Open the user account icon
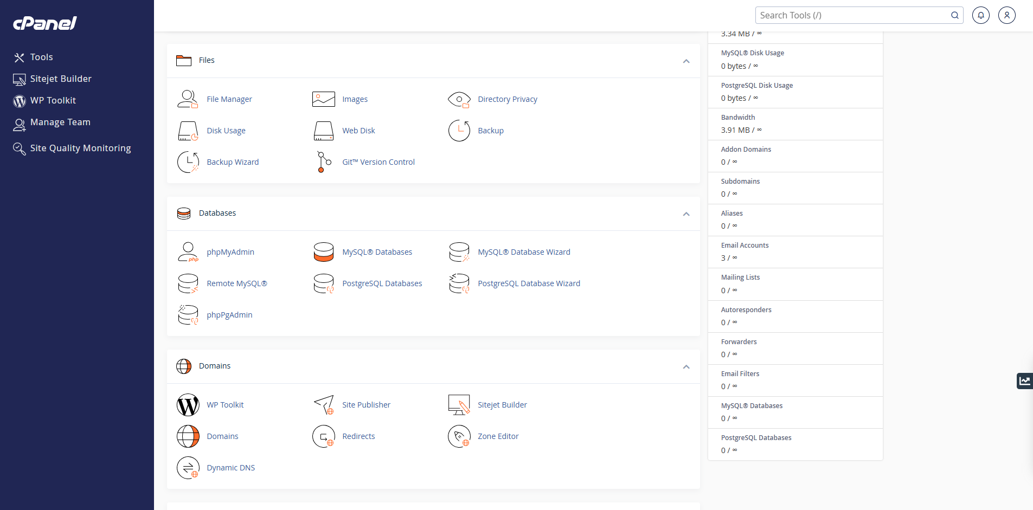This screenshot has width=1033, height=510. [1007, 15]
